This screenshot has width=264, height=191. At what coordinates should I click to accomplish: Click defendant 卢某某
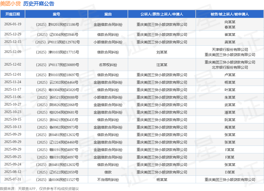[230, 75]
